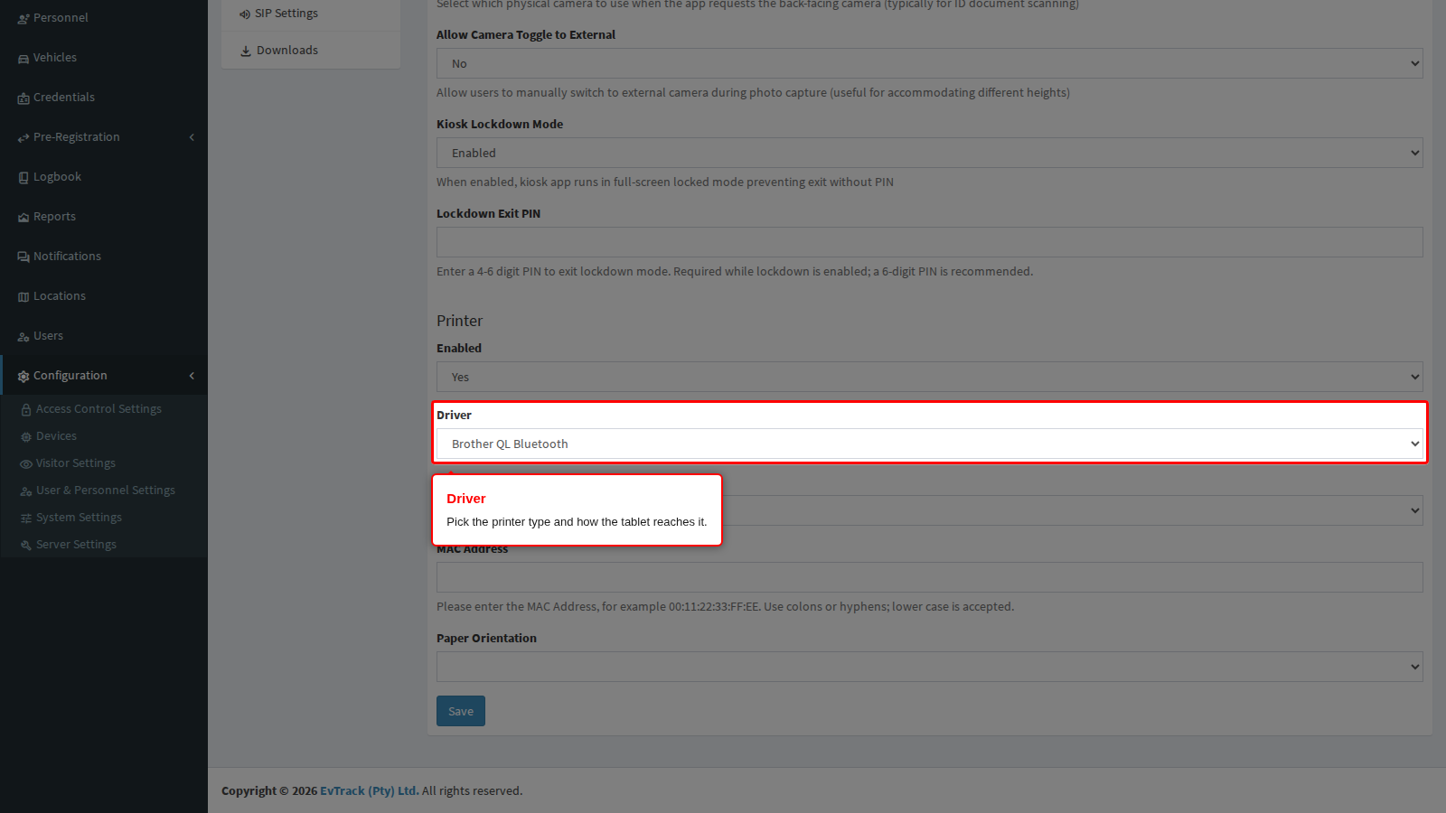Collapse the Configuration menu chevron
Viewport: 1446px width, 813px height.
click(x=192, y=376)
